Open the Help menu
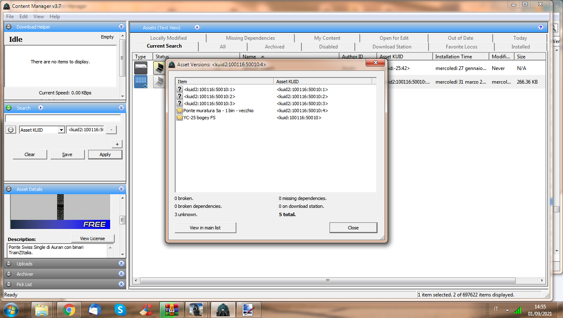This screenshot has width=563, height=318. click(55, 17)
